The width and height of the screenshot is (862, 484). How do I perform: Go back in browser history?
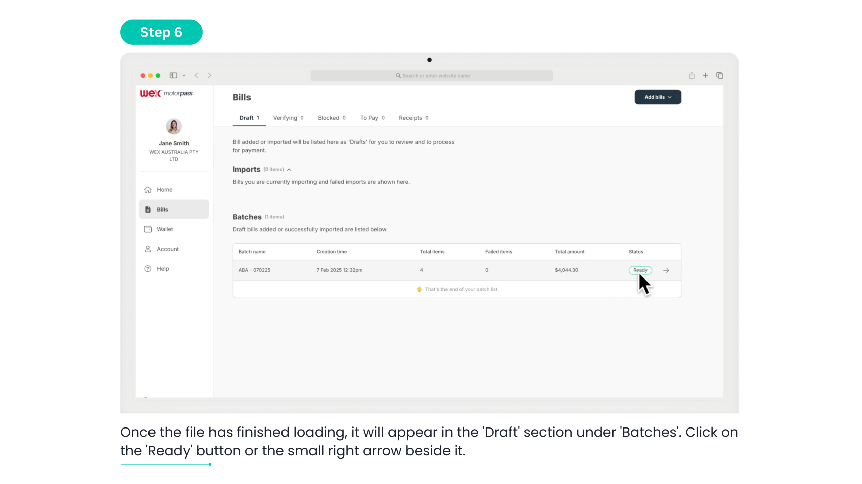196,75
